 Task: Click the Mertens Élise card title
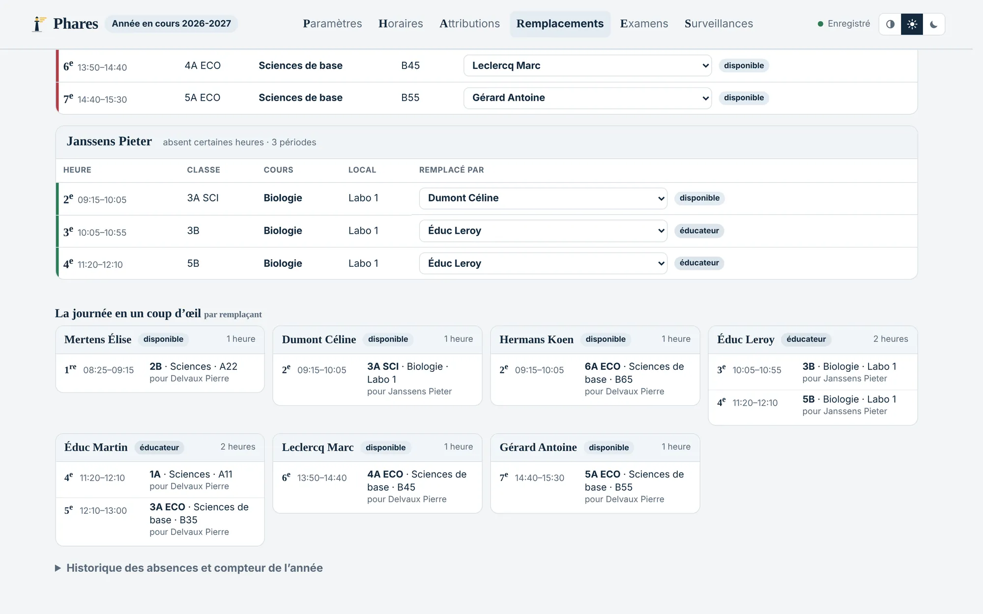tap(98, 339)
